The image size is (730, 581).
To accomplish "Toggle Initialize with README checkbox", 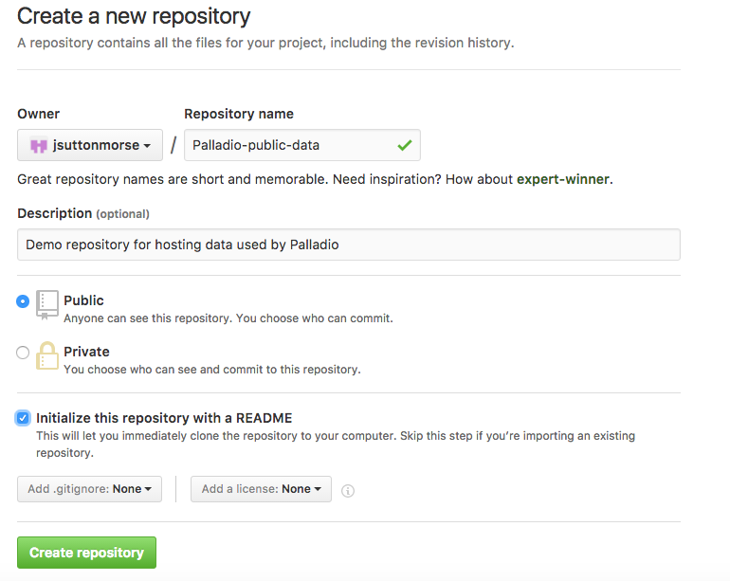I will pyautogui.click(x=23, y=418).
